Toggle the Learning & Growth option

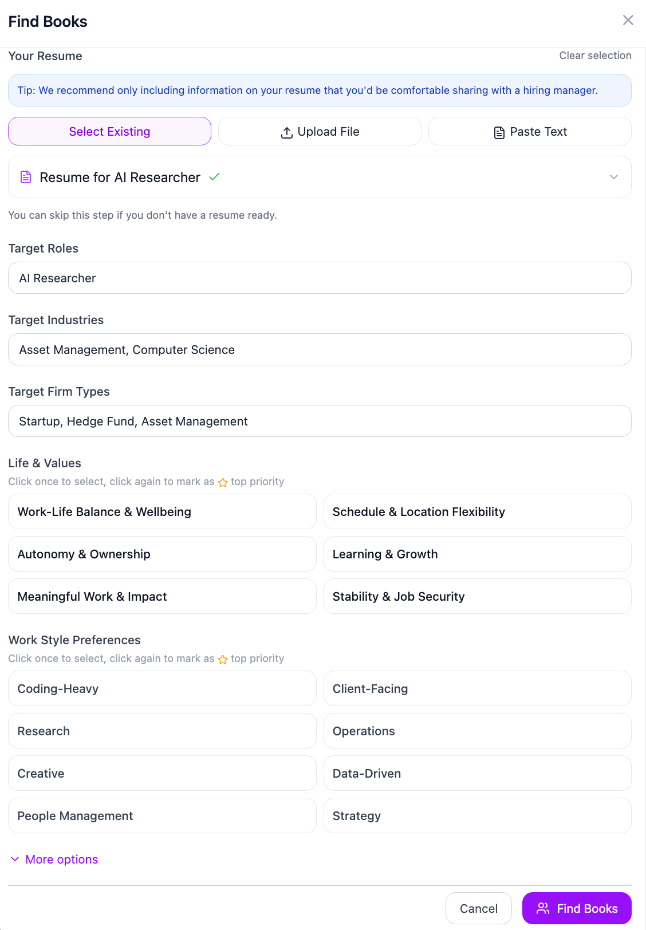tap(478, 554)
